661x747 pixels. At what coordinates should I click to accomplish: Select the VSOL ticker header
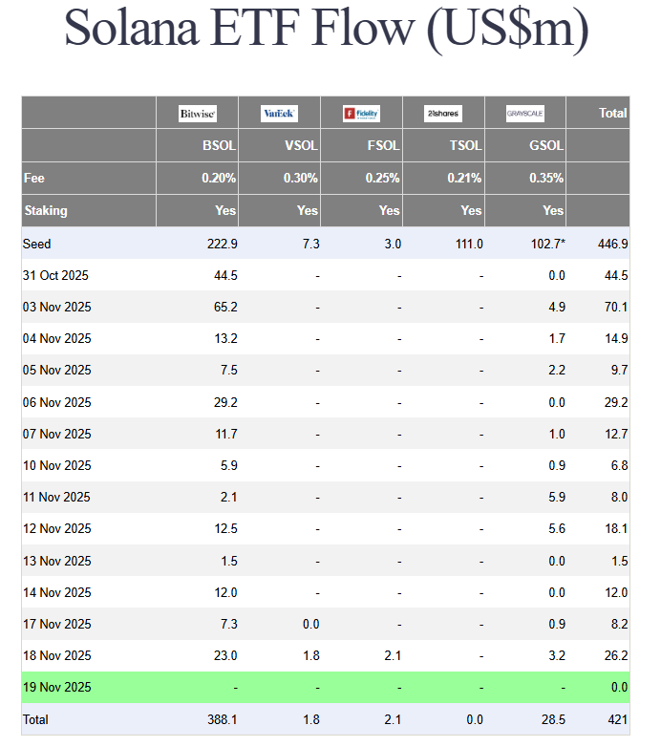[x=301, y=146]
